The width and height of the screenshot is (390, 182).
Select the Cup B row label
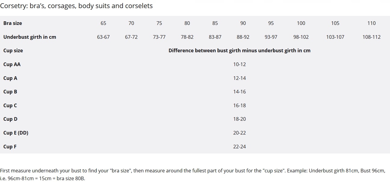10,92
